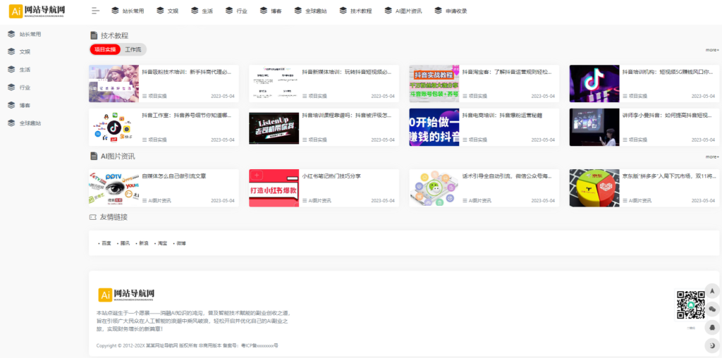
Task: Open the ListenUp thumbnail image
Action: 274,127
